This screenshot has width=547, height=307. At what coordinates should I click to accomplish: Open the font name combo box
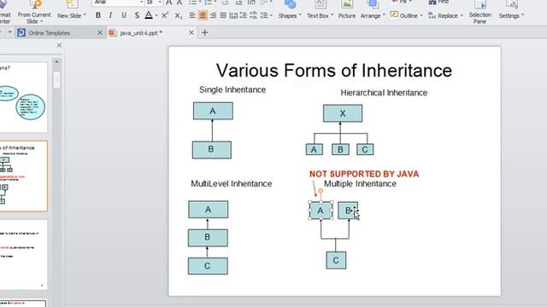pos(118,3)
